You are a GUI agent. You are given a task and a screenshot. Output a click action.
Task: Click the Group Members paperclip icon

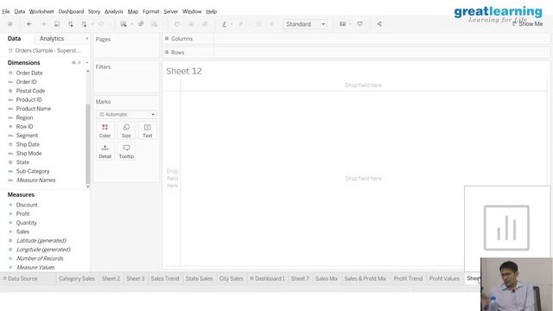(x=241, y=24)
